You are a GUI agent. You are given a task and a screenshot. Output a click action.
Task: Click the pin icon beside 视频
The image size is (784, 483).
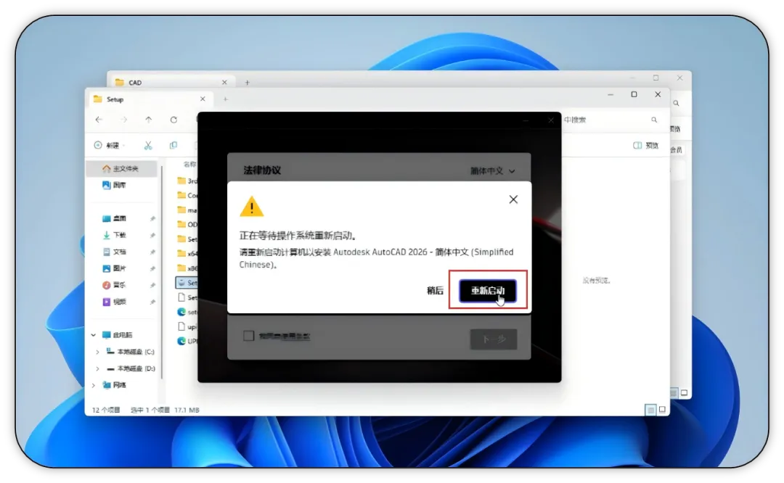coord(152,302)
